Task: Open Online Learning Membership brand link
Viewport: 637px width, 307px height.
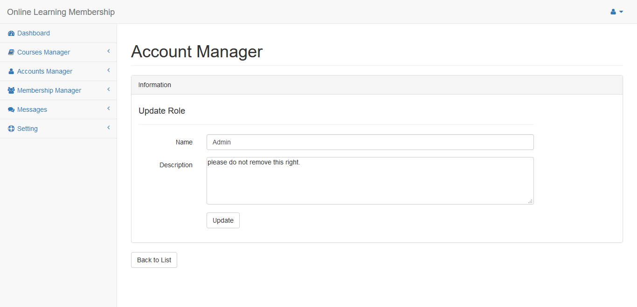Action: pyautogui.click(x=61, y=12)
